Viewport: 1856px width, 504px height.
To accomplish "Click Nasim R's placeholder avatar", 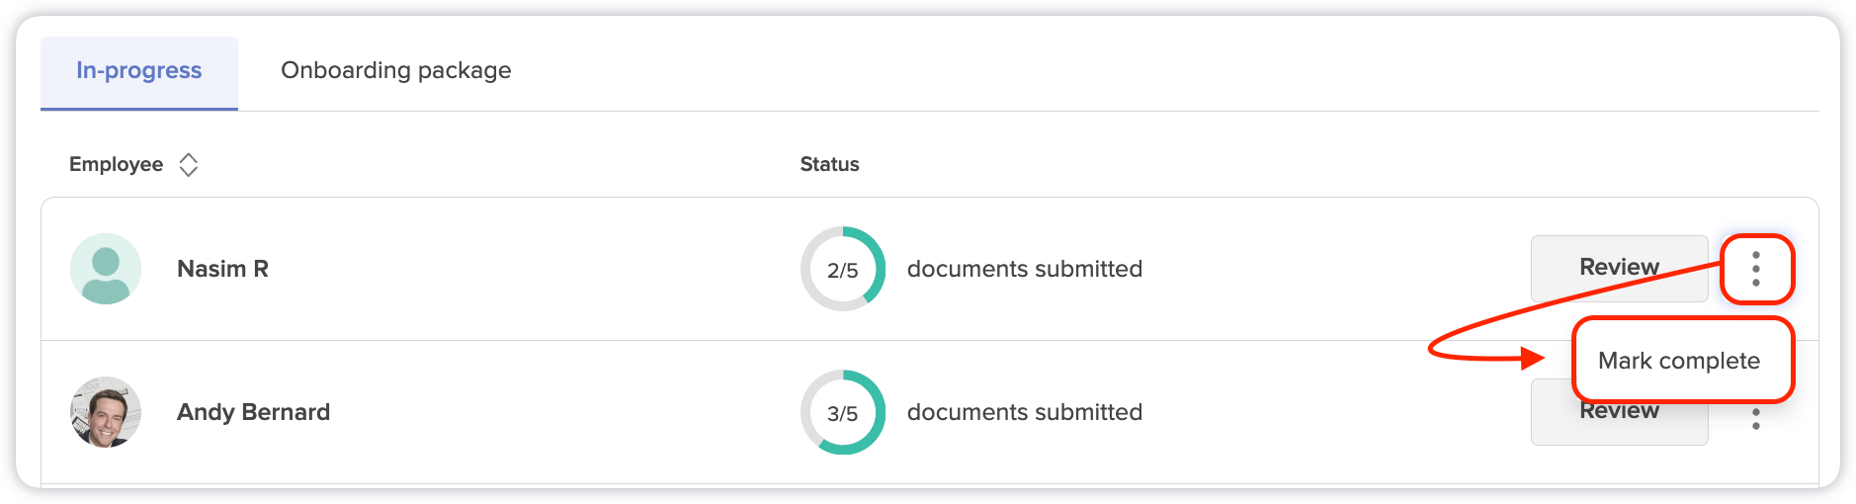I will tap(106, 269).
